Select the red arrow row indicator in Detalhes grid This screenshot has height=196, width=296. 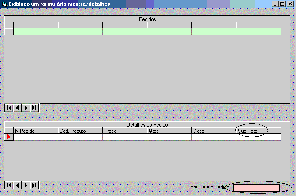(x=9, y=137)
